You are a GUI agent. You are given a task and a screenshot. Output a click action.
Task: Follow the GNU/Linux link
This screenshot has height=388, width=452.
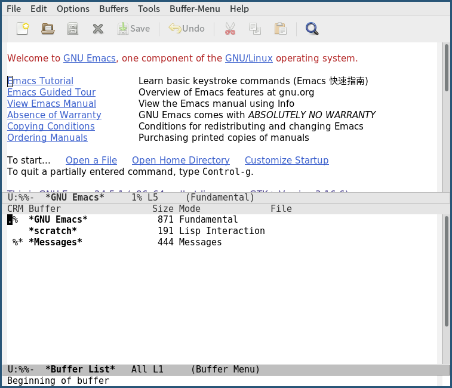pos(249,58)
